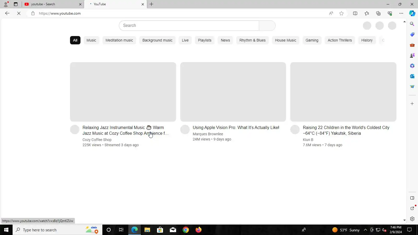Viewport: 418px width, 235px height.
Task: Open Task View on taskbar
Action: click(x=121, y=230)
